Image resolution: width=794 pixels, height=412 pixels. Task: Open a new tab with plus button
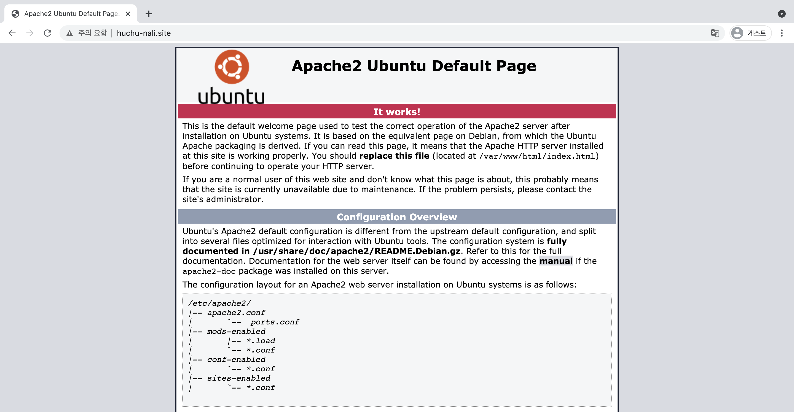click(x=149, y=14)
